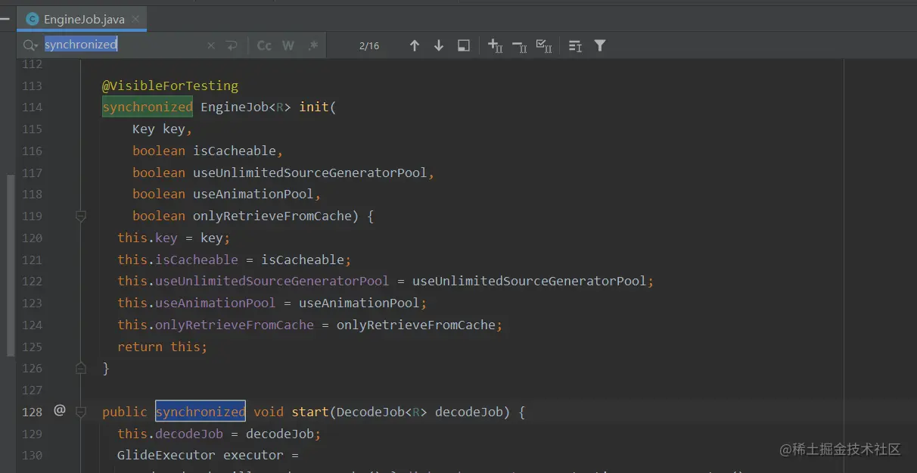
Task: Toggle multiline search filter icon
Action: [575, 45]
